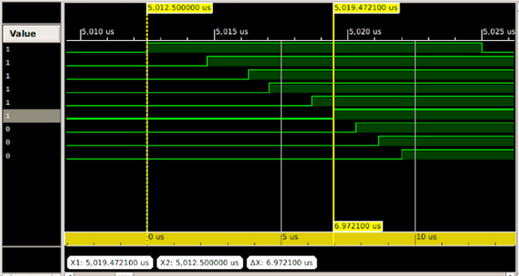The height and width of the screenshot is (276, 519).
Task: Click the 10 us mark on yellow ruler
Action: click(x=426, y=237)
